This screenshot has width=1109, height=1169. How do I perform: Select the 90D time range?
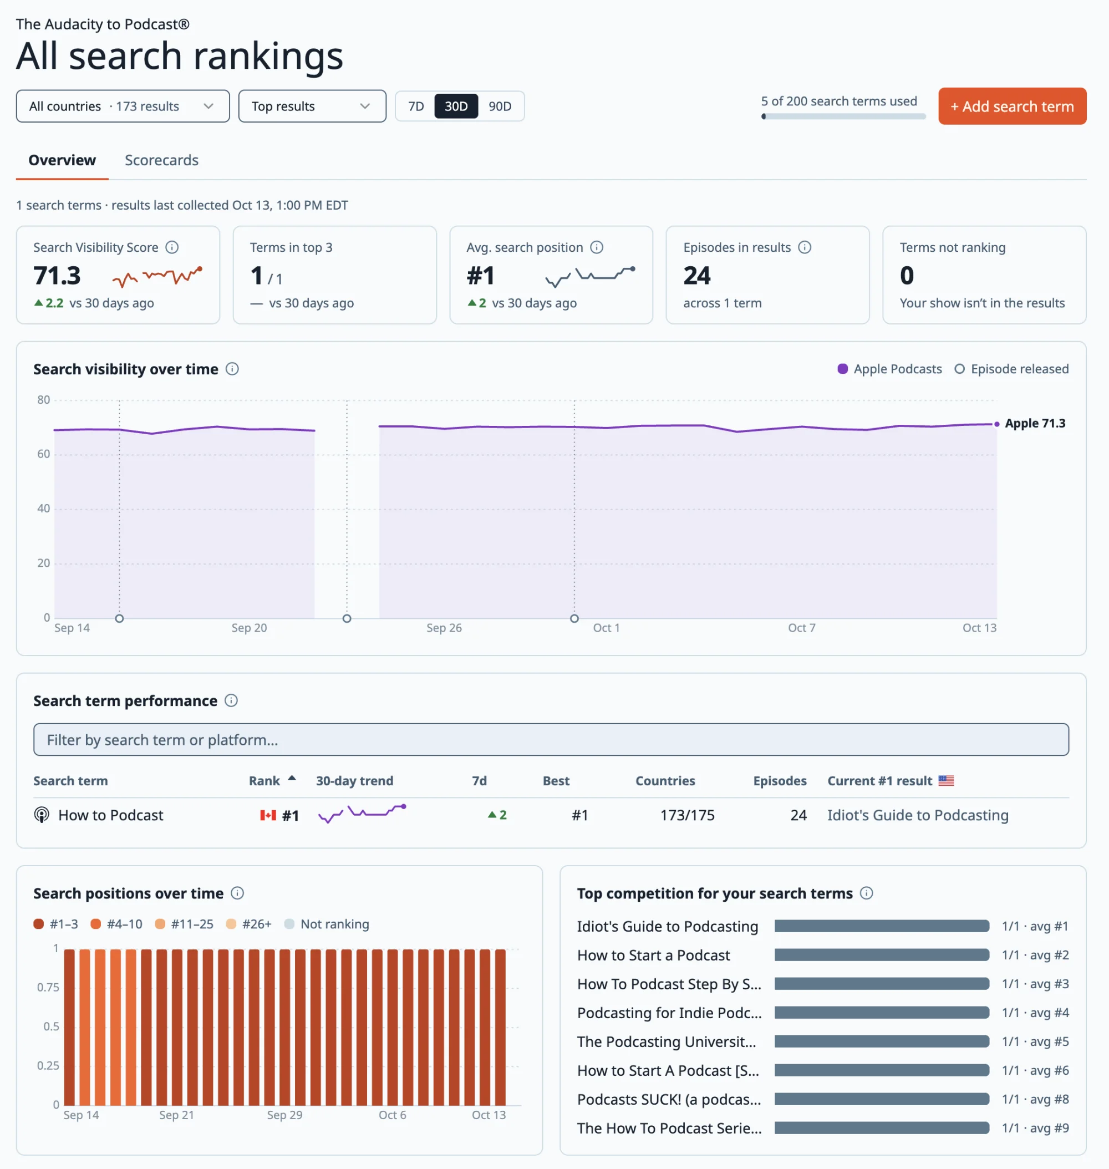click(x=500, y=106)
